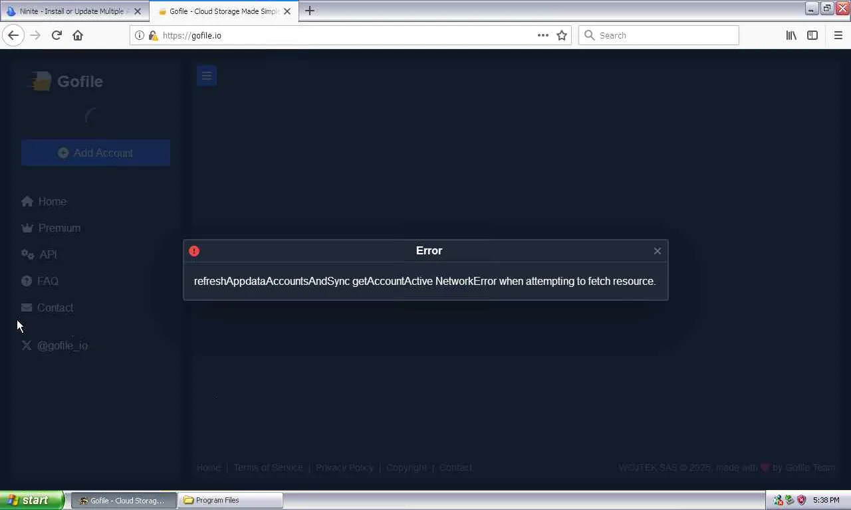
Task: Select Contact in the sidebar
Action: pos(47,307)
